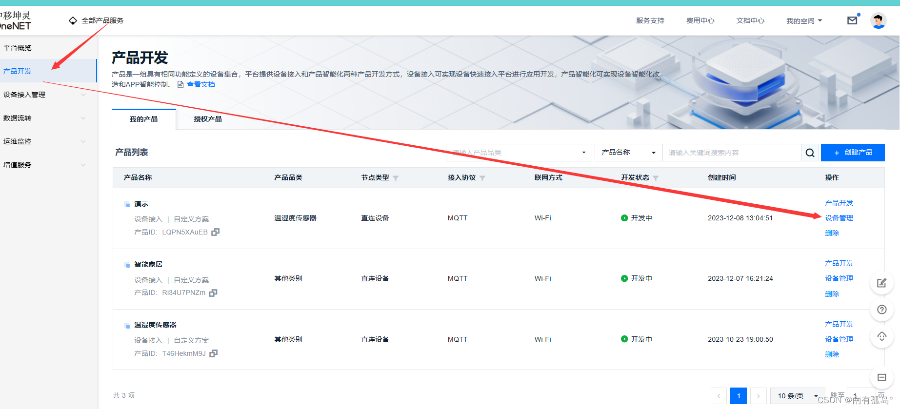This screenshot has width=900, height=409.
Task: Filter by 节点类型 funnel icon
Action: coord(396,178)
